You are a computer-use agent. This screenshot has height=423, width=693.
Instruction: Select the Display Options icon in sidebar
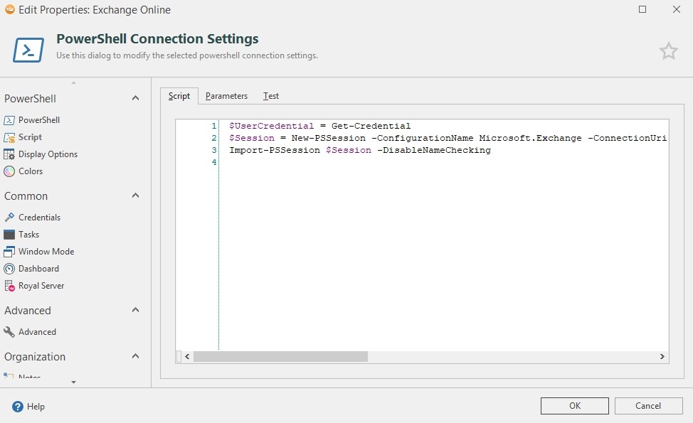coord(9,154)
